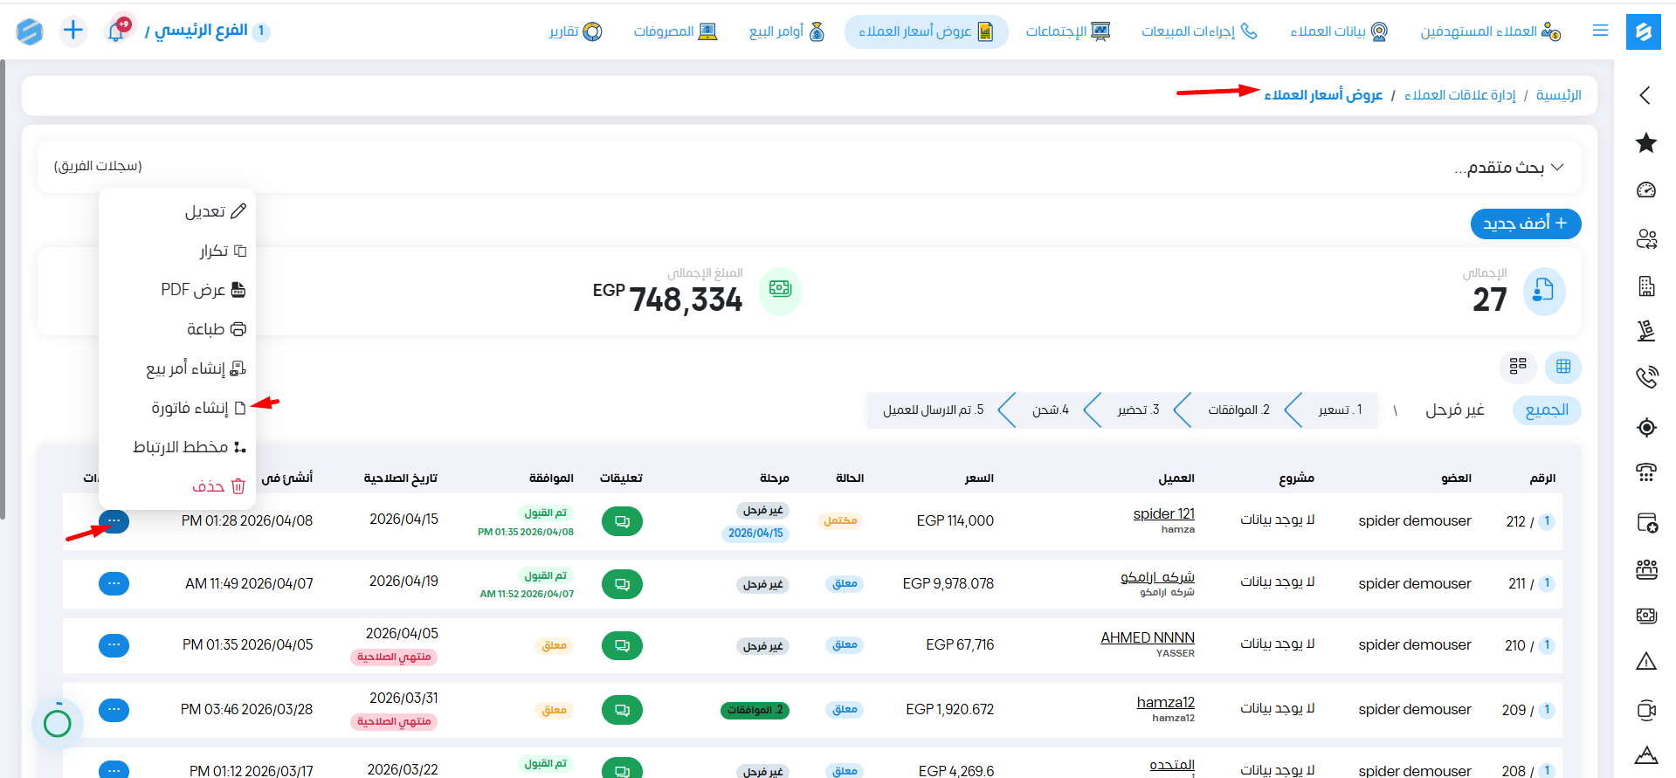
Task: Open customer link spider 121
Action: (x=1163, y=514)
